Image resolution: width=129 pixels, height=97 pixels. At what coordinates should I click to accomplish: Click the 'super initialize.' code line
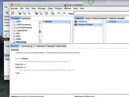coord(22,58)
